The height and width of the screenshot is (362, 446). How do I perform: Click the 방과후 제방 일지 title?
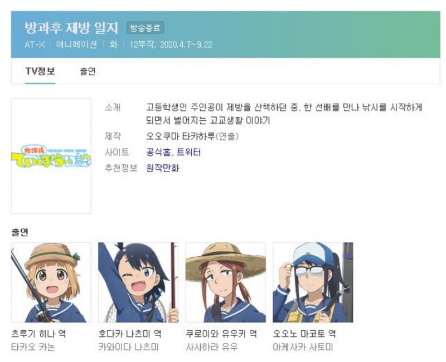[x=71, y=28]
